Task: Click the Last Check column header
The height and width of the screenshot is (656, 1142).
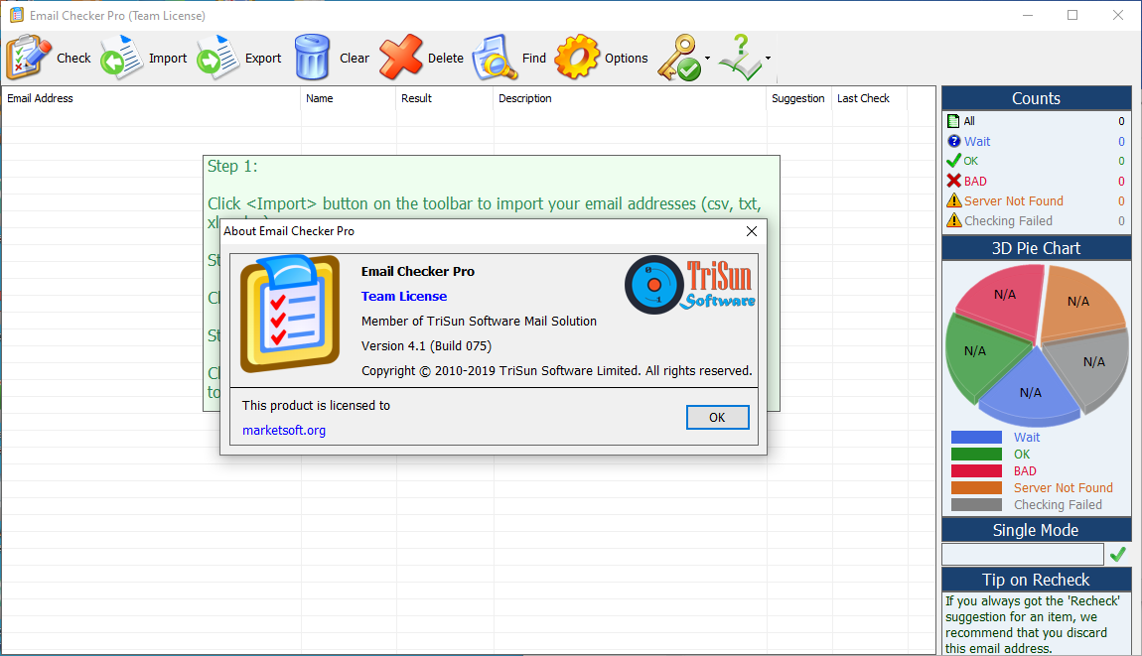Action: tap(870, 98)
